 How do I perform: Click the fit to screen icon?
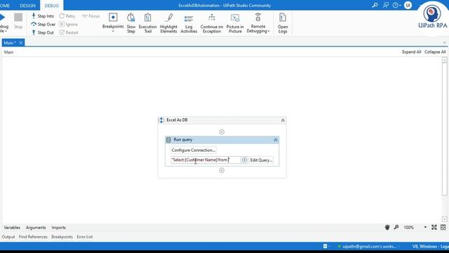click(434, 228)
